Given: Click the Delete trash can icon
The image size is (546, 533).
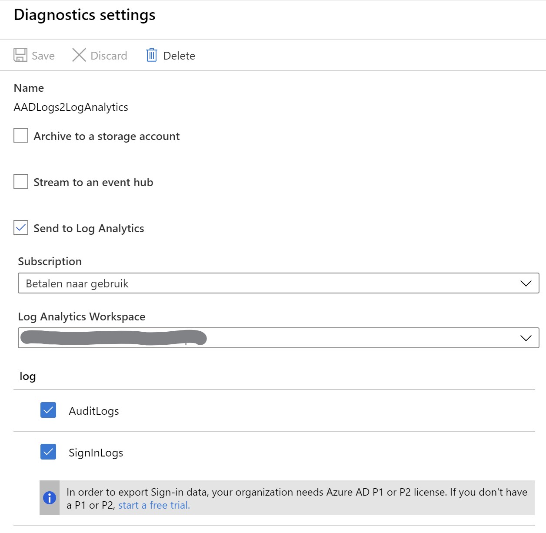Looking at the screenshot, I should click(151, 55).
